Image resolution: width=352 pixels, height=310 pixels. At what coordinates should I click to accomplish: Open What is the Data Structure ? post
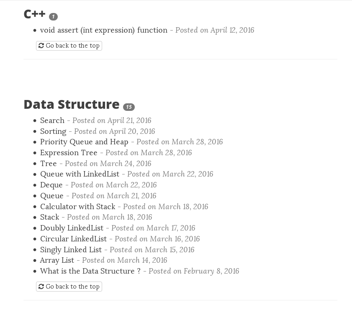(90, 271)
